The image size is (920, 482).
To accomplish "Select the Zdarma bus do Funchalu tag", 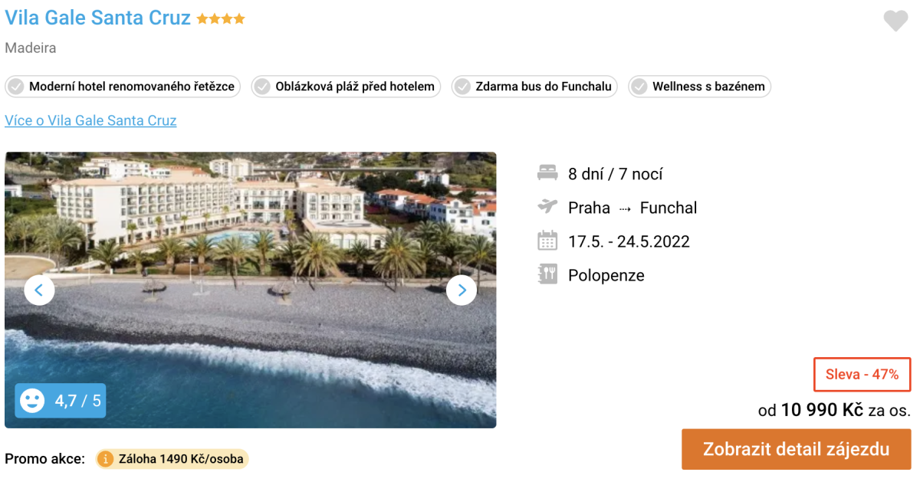I will [x=535, y=87].
